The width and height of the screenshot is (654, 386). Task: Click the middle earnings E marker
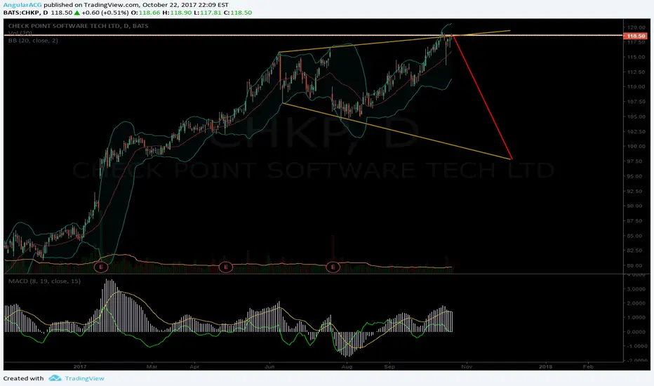pos(226,267)
